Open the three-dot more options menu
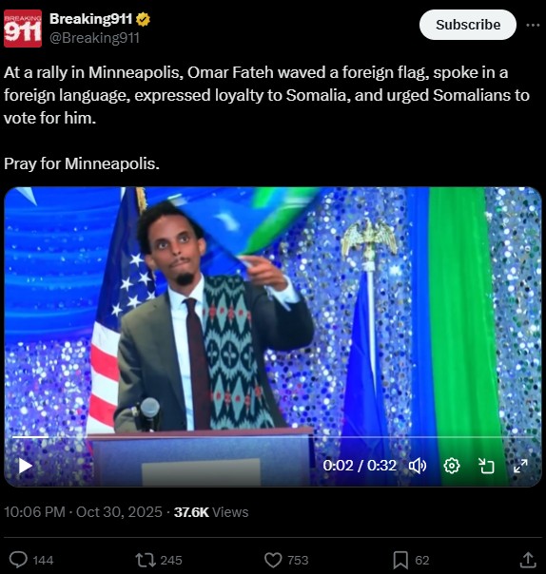This screenshot has height=574, width=546. pyautogui.click(x=533, y=25)
